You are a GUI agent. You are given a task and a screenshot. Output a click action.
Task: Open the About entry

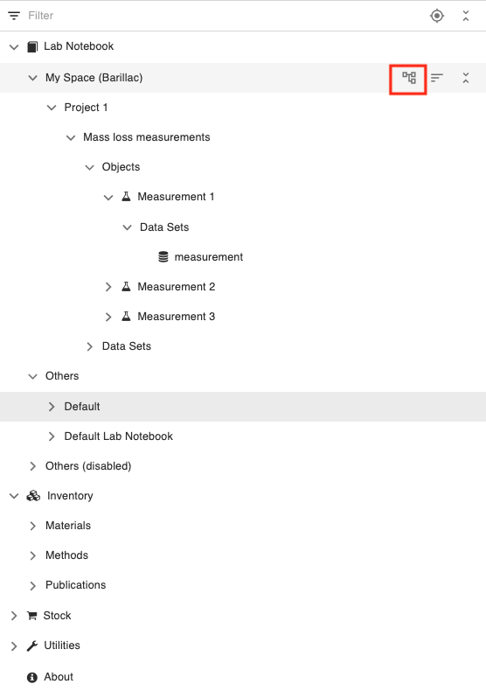tap(59, 677)
